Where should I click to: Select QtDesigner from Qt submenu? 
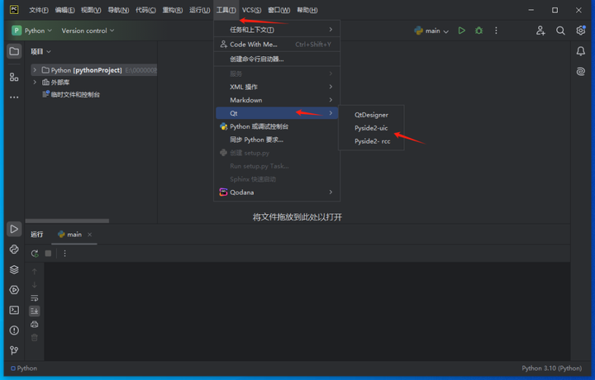click(371, 115)
